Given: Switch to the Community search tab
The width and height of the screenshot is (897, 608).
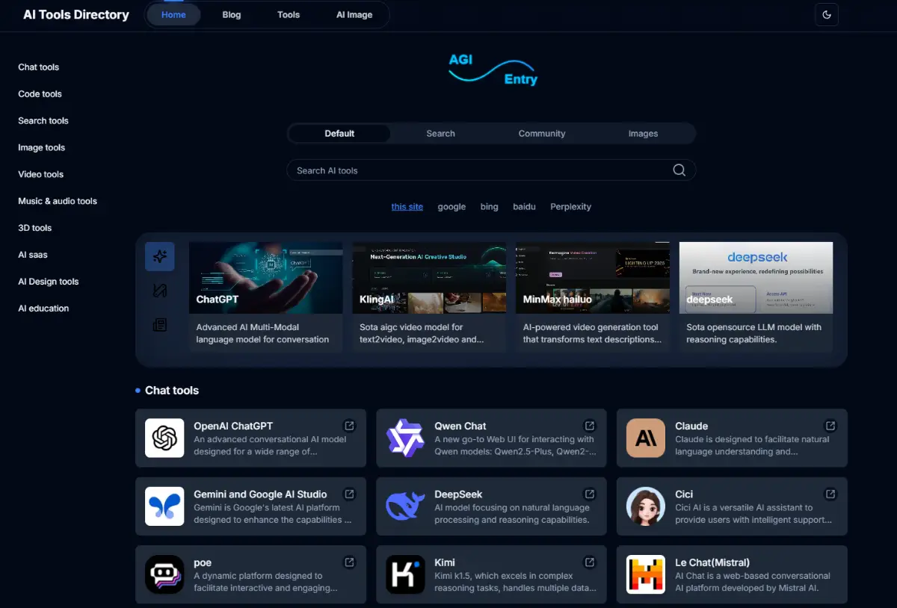Looking at the screenshot, I should pyautogui.click(x=542, y=134).
